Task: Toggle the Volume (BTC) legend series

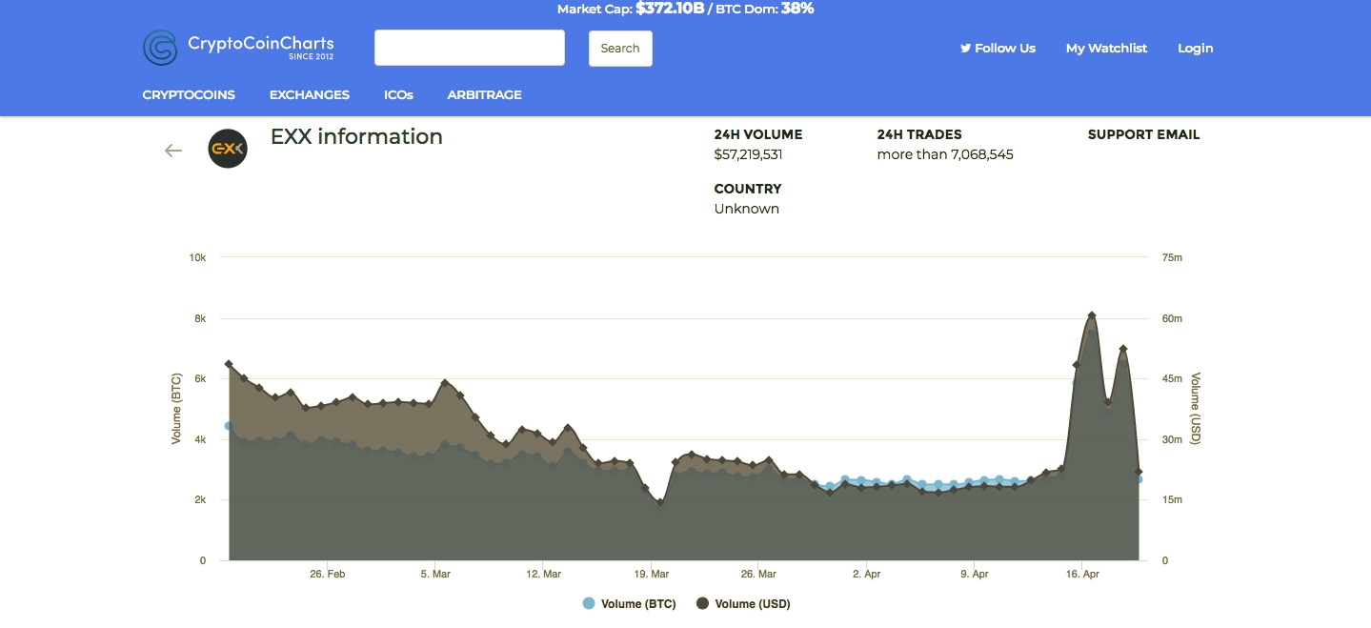Action: point(629,603)
